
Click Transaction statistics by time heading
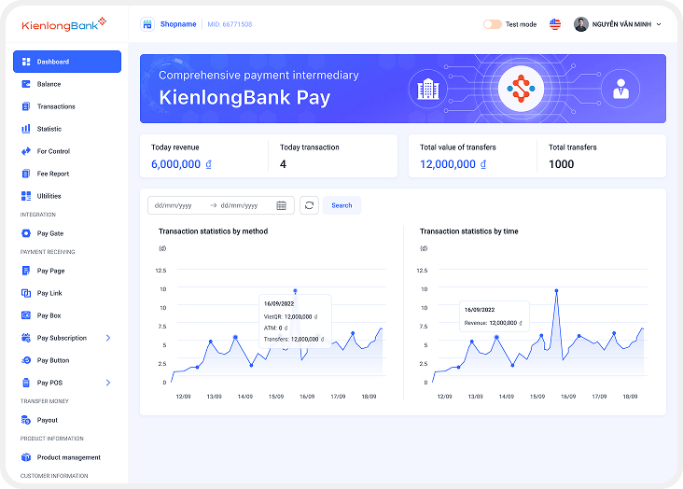coord(468,231)
